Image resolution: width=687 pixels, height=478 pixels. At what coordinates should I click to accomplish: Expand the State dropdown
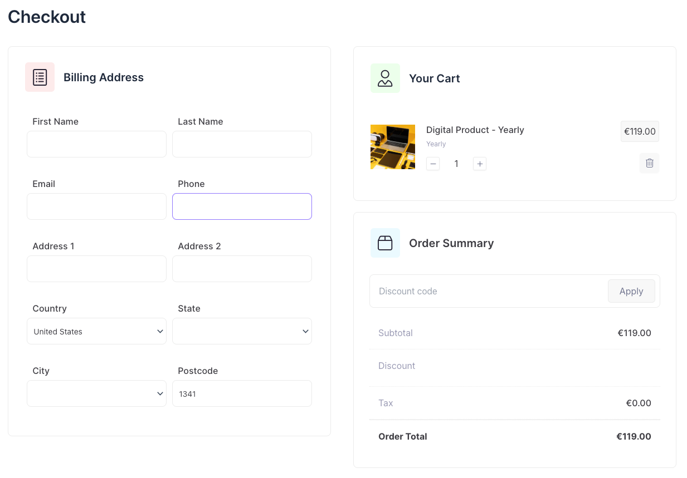242,332
